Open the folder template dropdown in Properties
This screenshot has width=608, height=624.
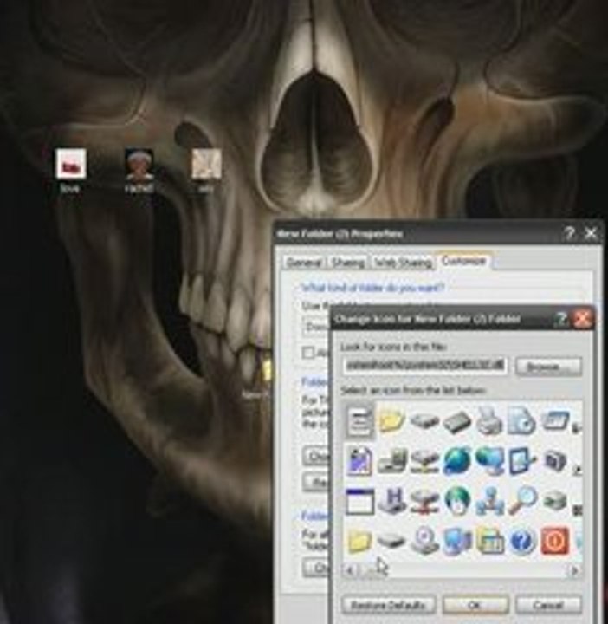coord(316,327)
